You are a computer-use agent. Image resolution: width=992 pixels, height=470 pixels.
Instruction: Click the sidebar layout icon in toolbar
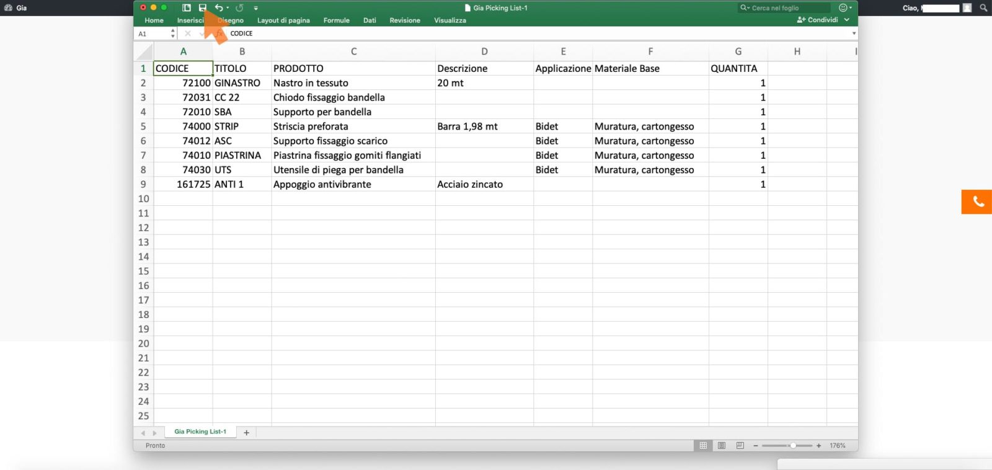click(x=186, y=8)
